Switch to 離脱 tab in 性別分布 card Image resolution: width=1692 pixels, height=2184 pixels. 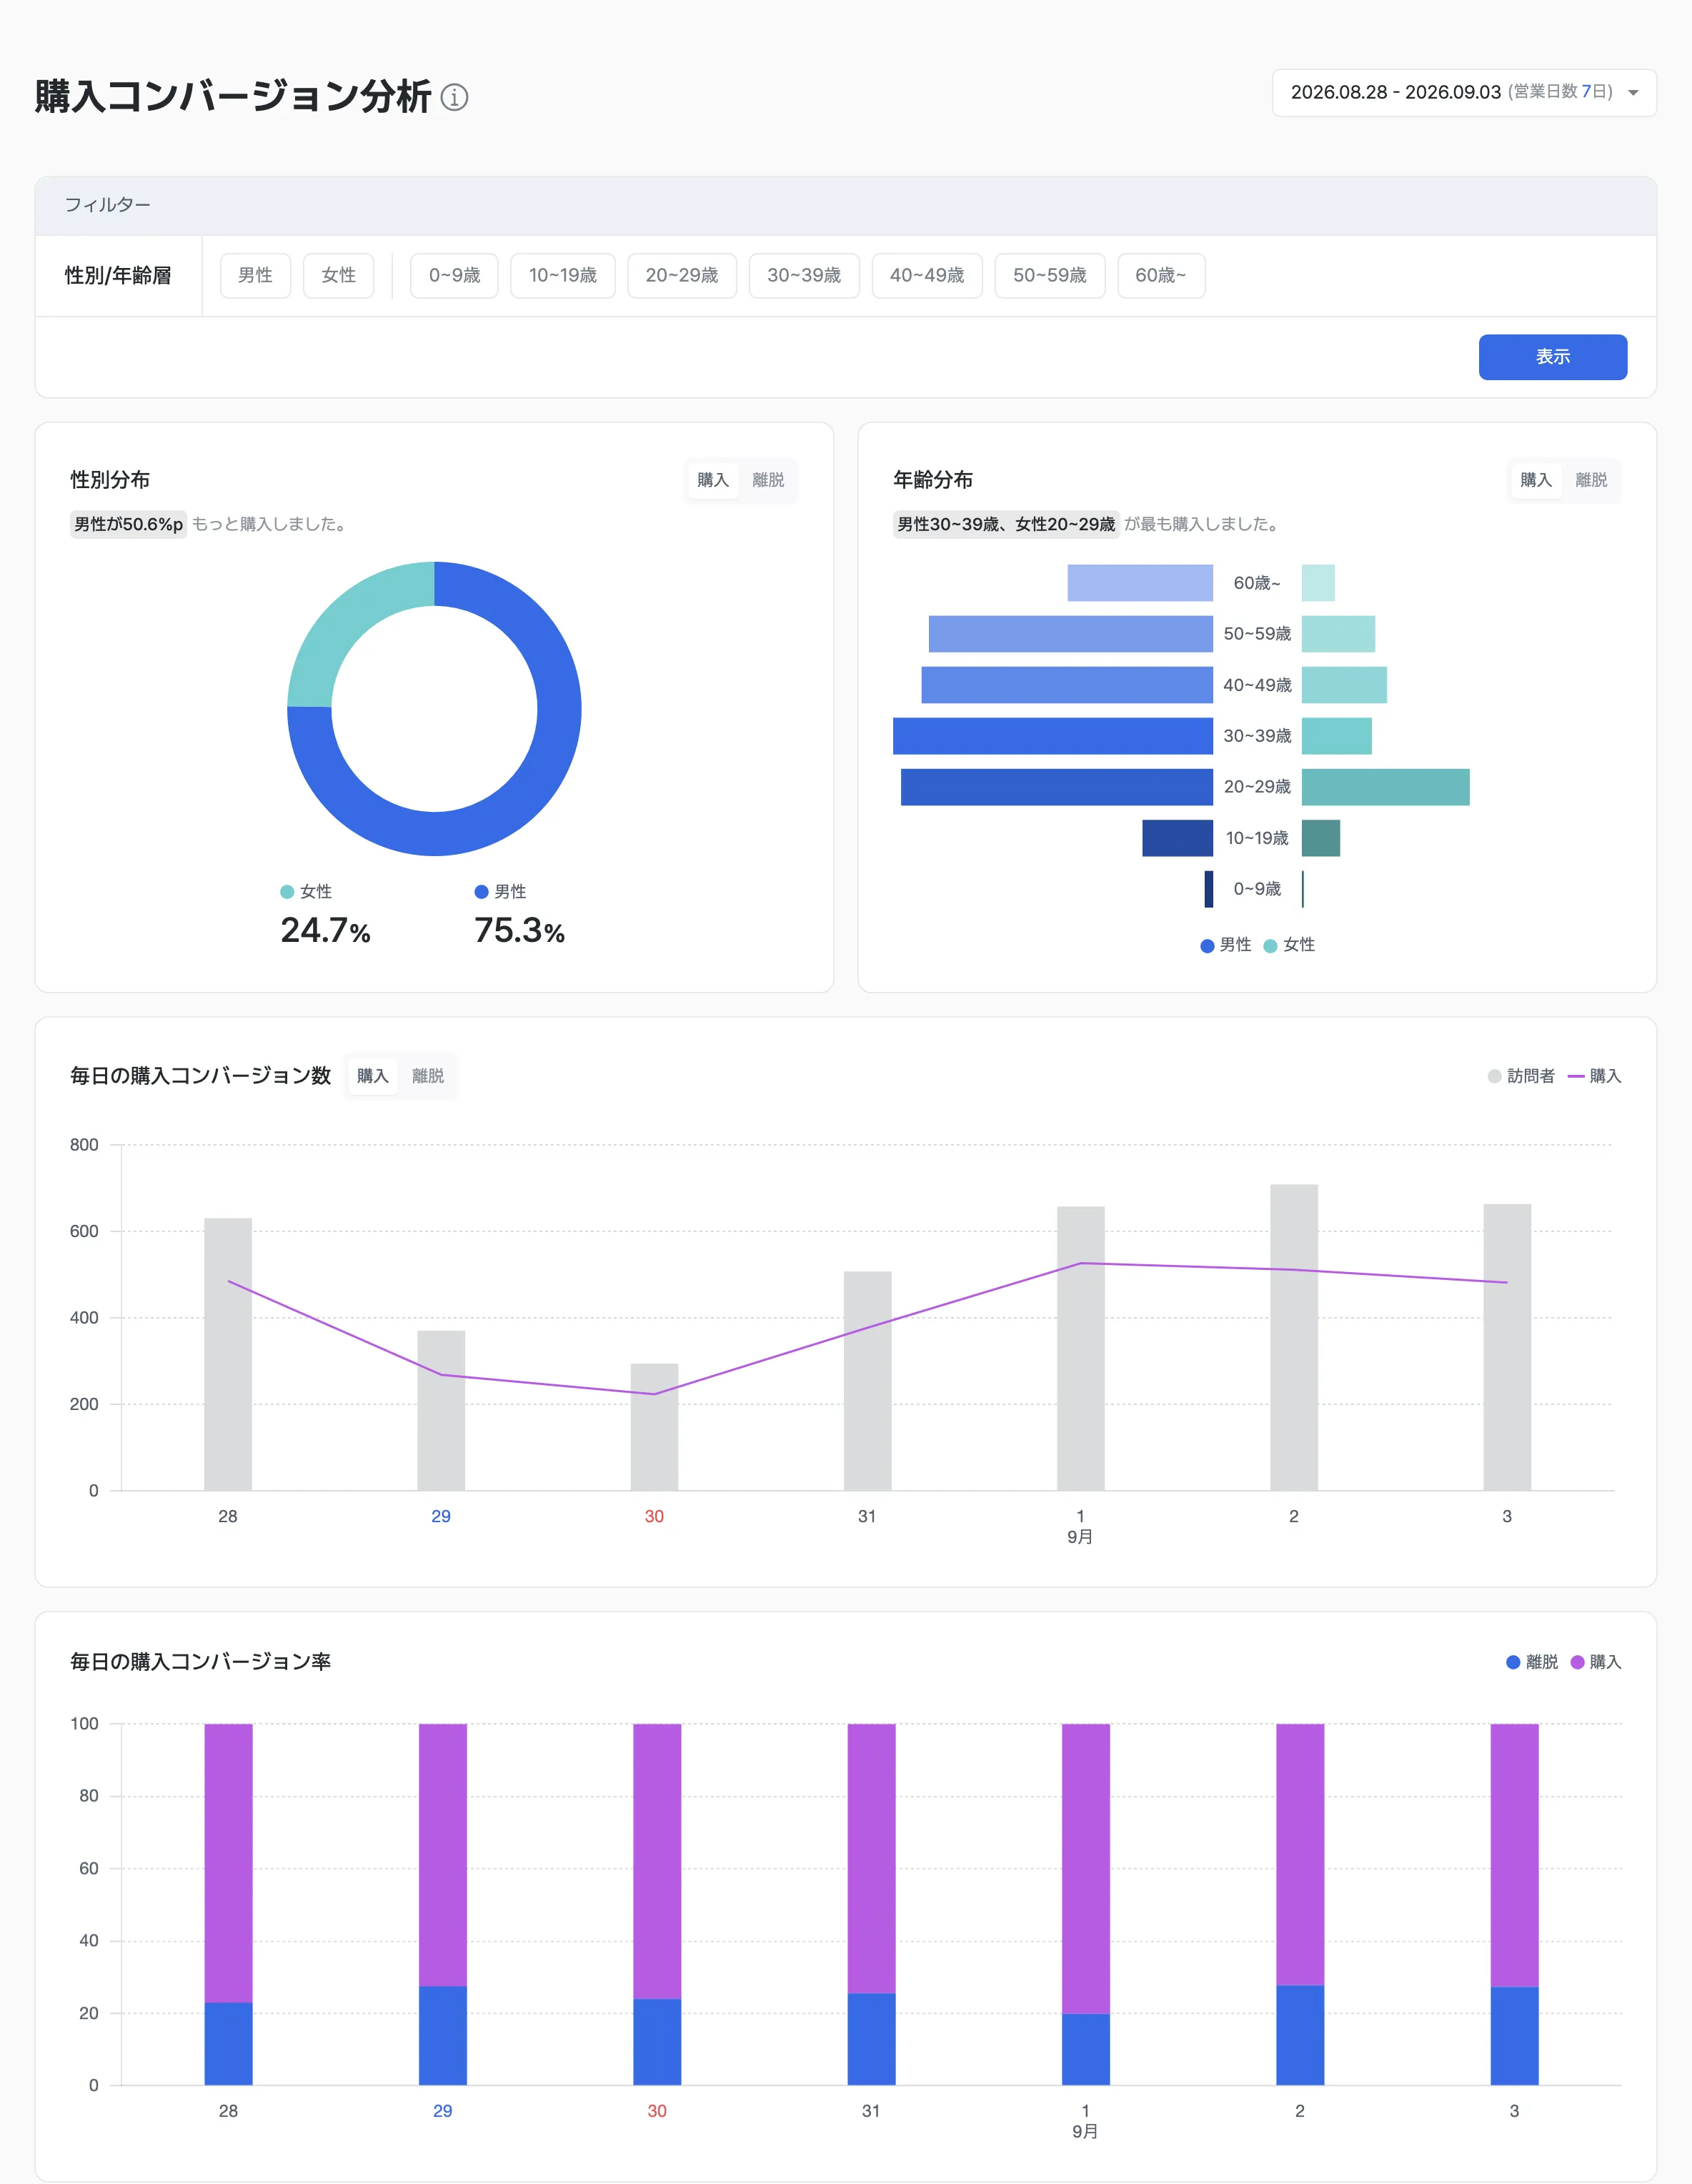(768, 480)
